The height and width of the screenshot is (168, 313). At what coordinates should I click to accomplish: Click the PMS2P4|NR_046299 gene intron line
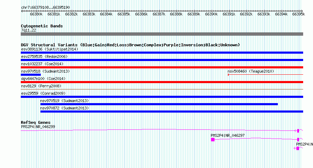158,130
